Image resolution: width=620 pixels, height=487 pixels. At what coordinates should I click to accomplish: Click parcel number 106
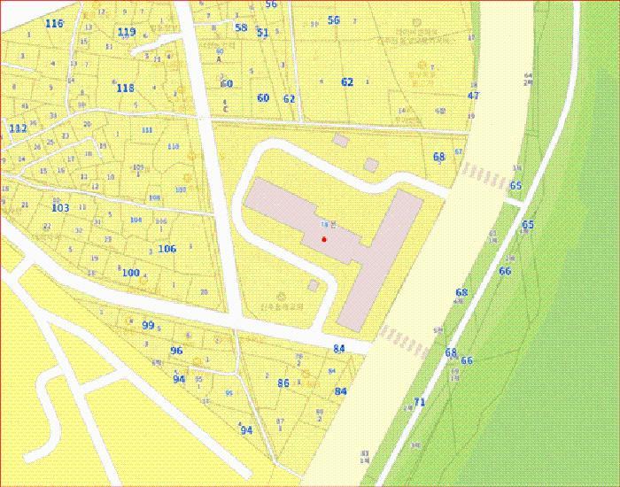tap(167, 249)
